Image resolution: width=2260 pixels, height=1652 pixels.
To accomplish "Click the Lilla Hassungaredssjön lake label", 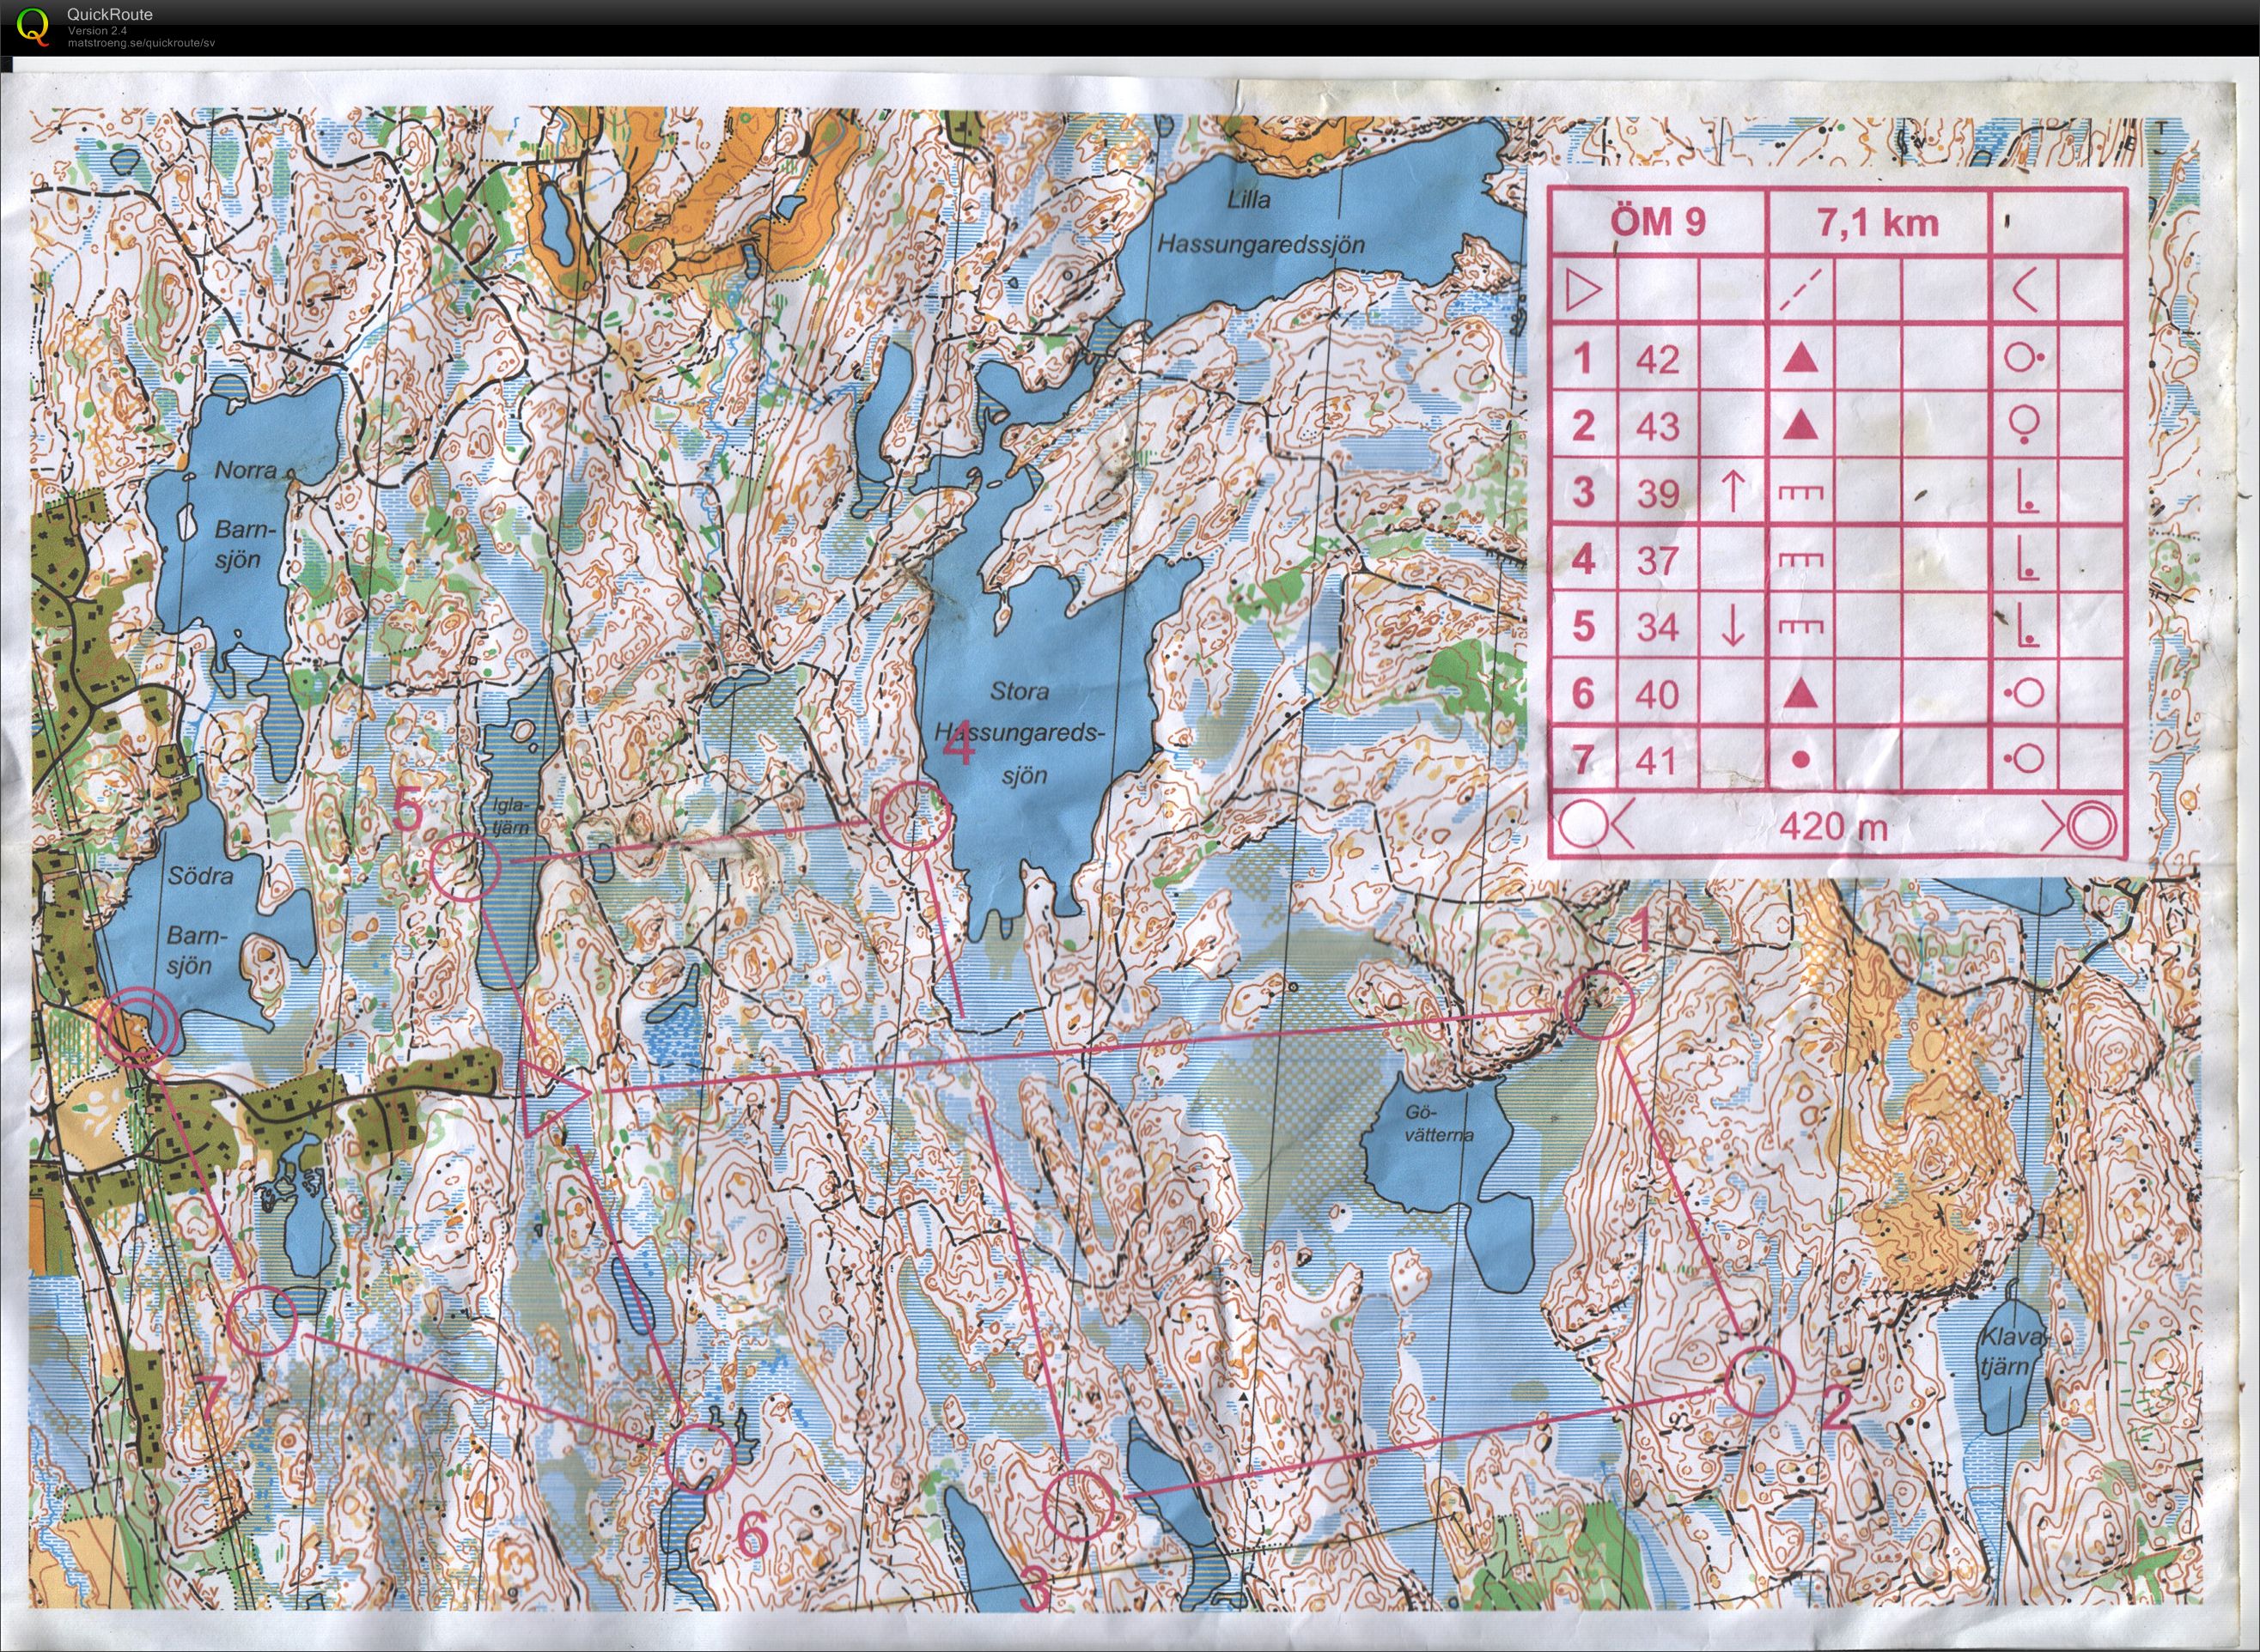I will click(x=1258, y=222).
